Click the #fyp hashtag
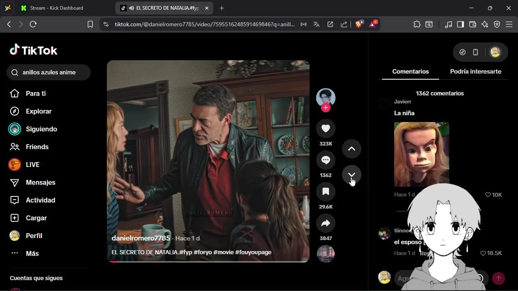The height and width of the screenshot is (291, 518). click(x=185, y=252)
